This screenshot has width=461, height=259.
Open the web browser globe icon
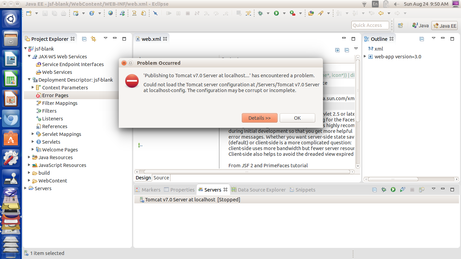(x=111, y=13)
